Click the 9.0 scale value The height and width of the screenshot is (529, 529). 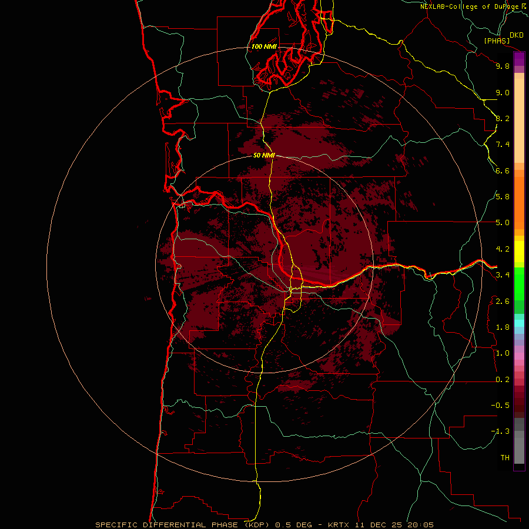(x=503, y=92)
